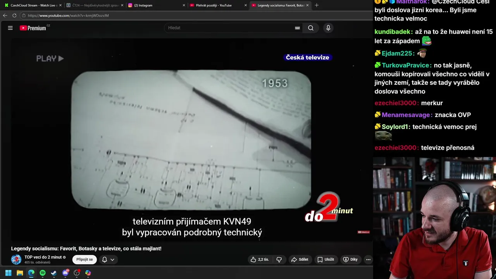
Task: Click the tank emote under Soylord1's message
Action: click(384, 136)
